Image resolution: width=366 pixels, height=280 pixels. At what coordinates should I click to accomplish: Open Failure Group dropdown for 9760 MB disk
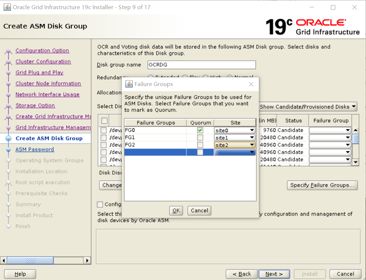tap(330, 130)
